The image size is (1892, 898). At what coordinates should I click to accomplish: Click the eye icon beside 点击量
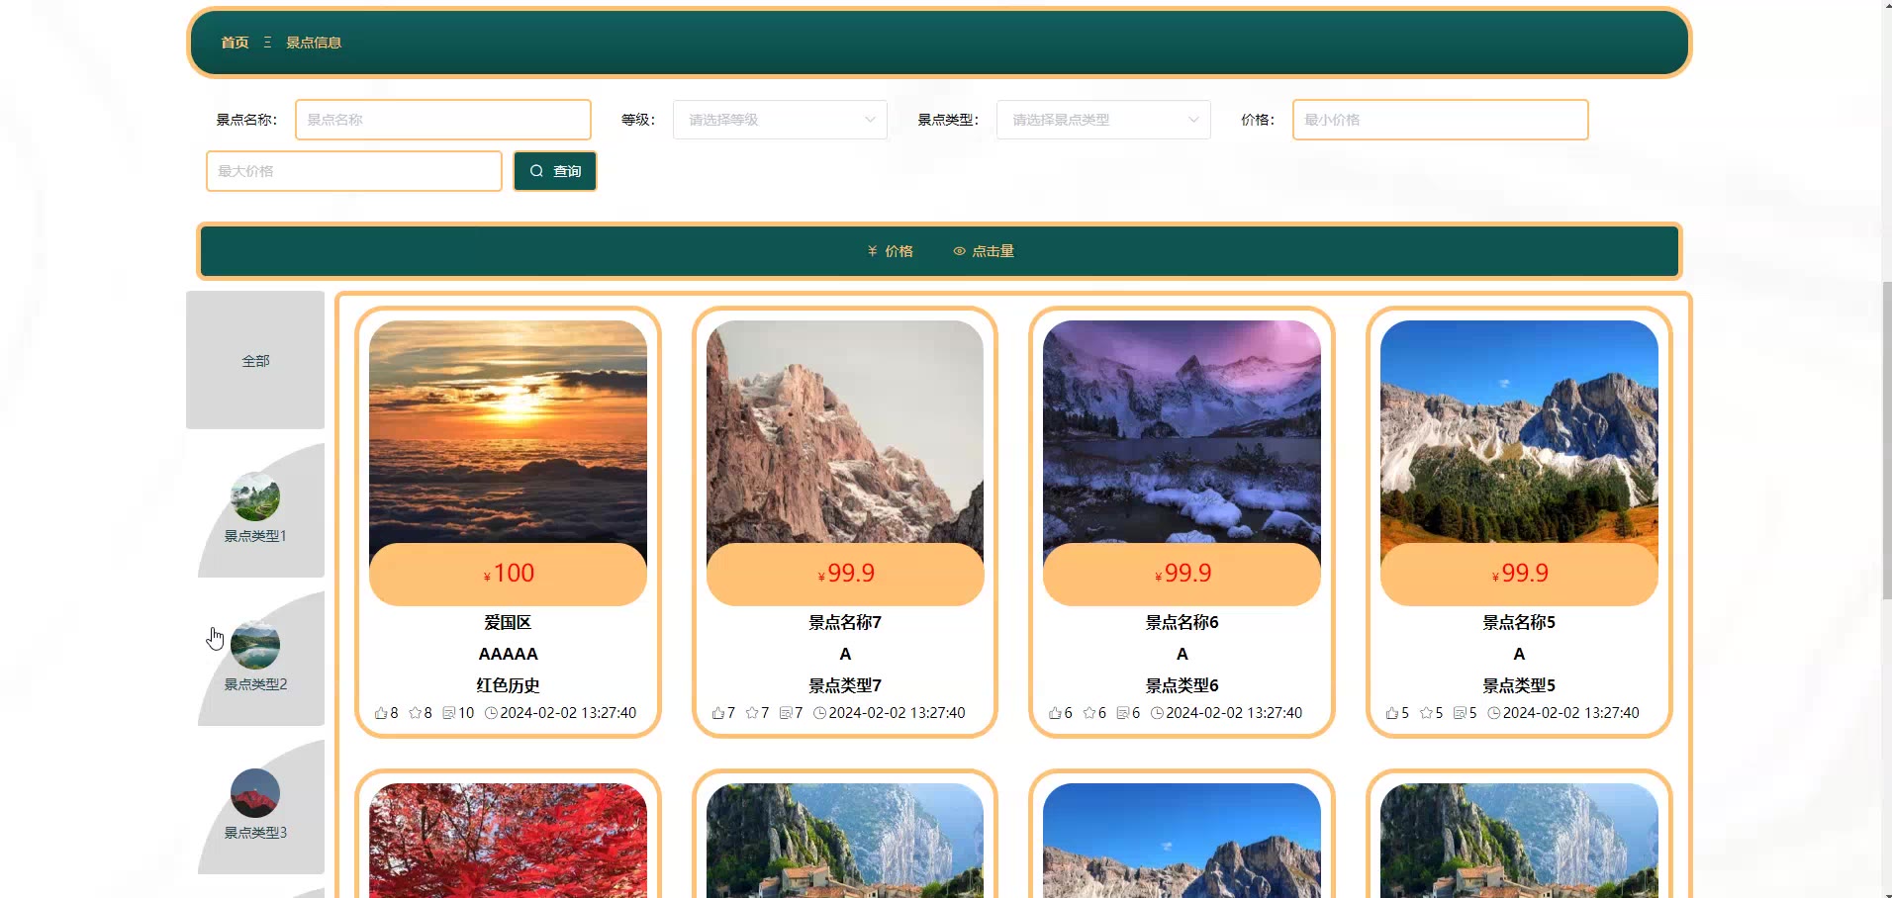pos(959,251)
